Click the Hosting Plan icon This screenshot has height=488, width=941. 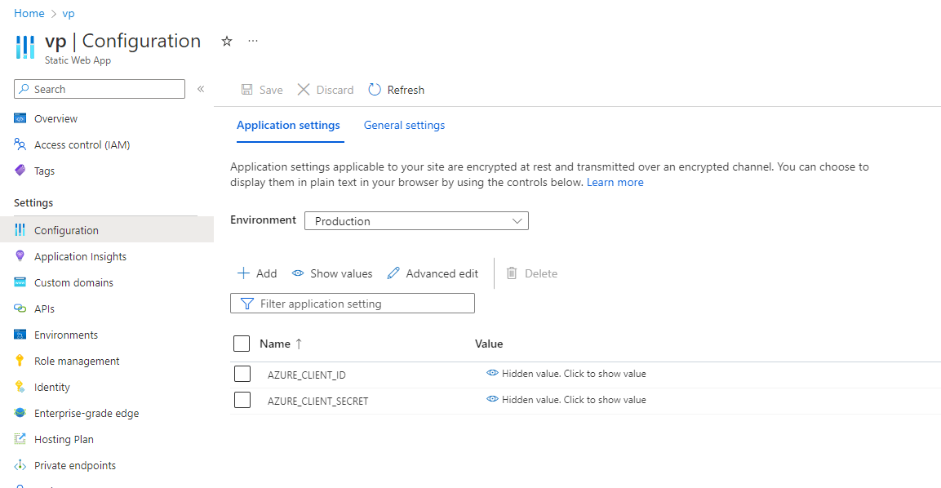(x=20, y=439)
